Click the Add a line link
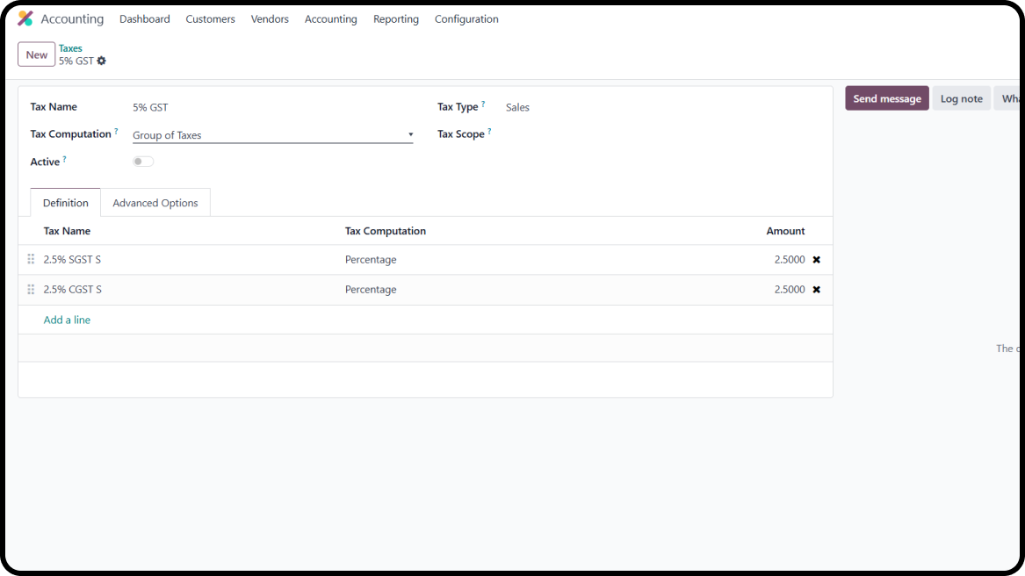 67,319
